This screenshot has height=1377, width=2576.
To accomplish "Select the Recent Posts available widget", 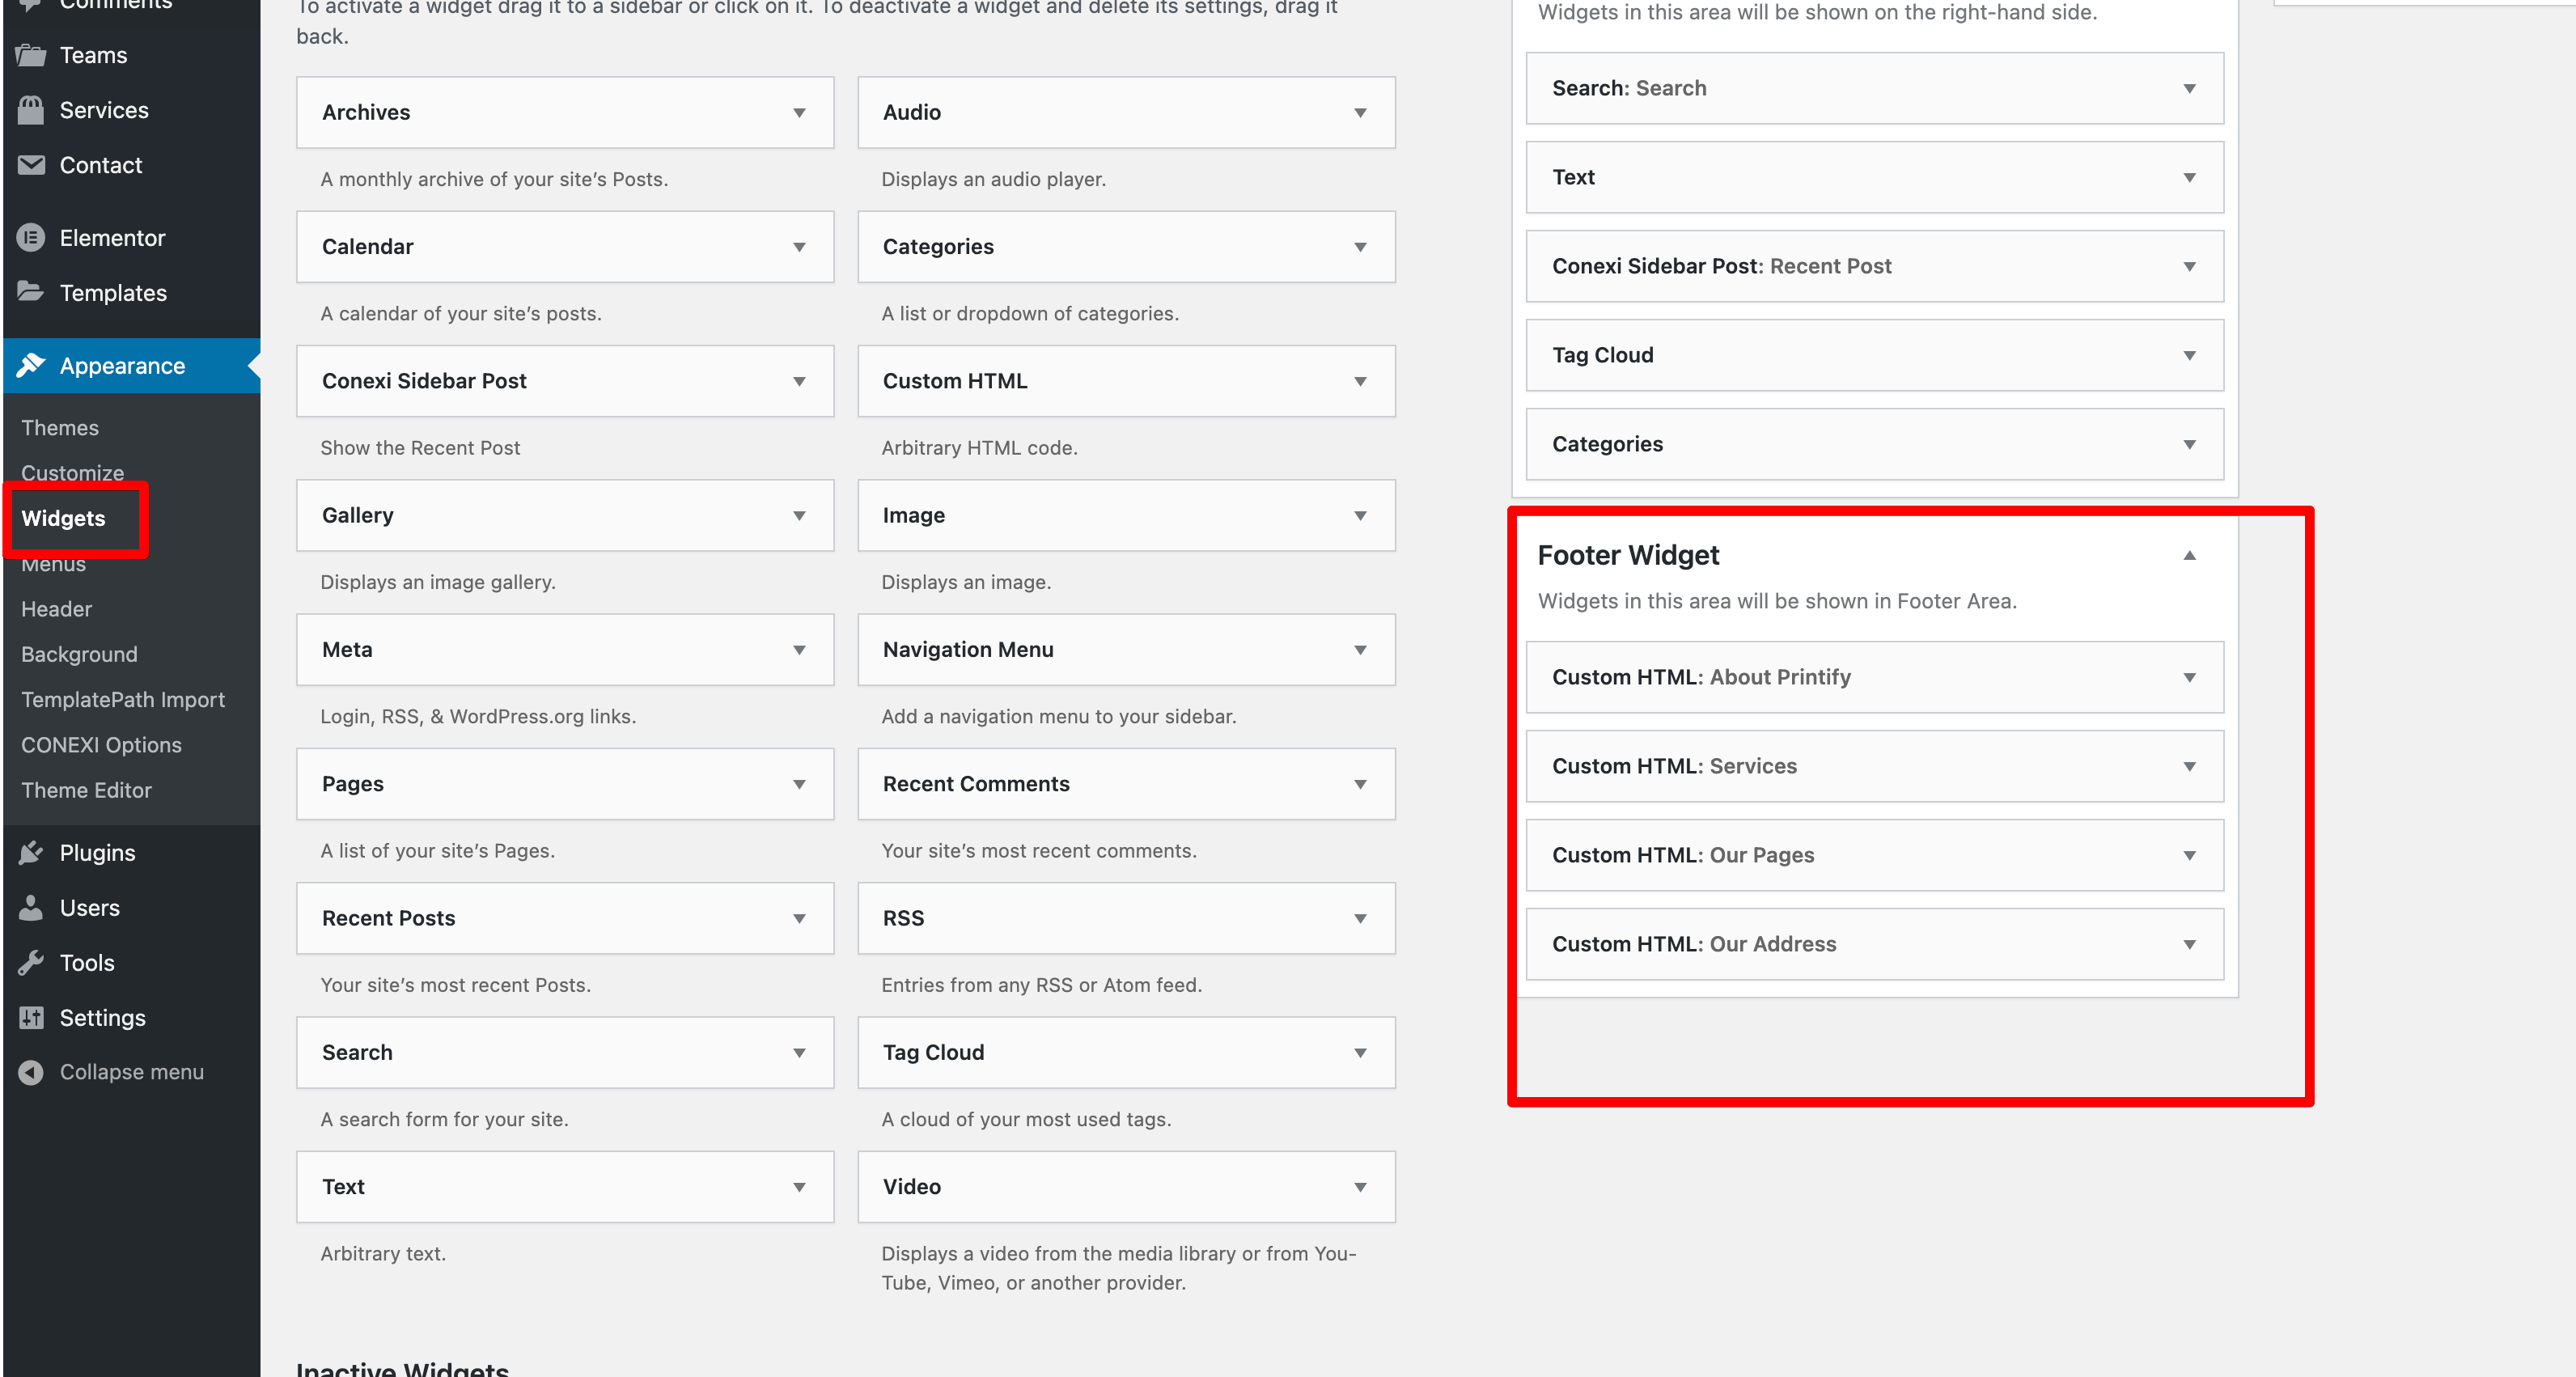I will point(389,918).
